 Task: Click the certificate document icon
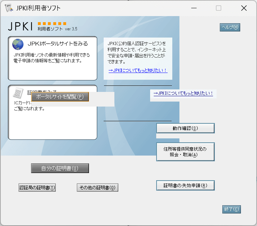coord(18,93)
